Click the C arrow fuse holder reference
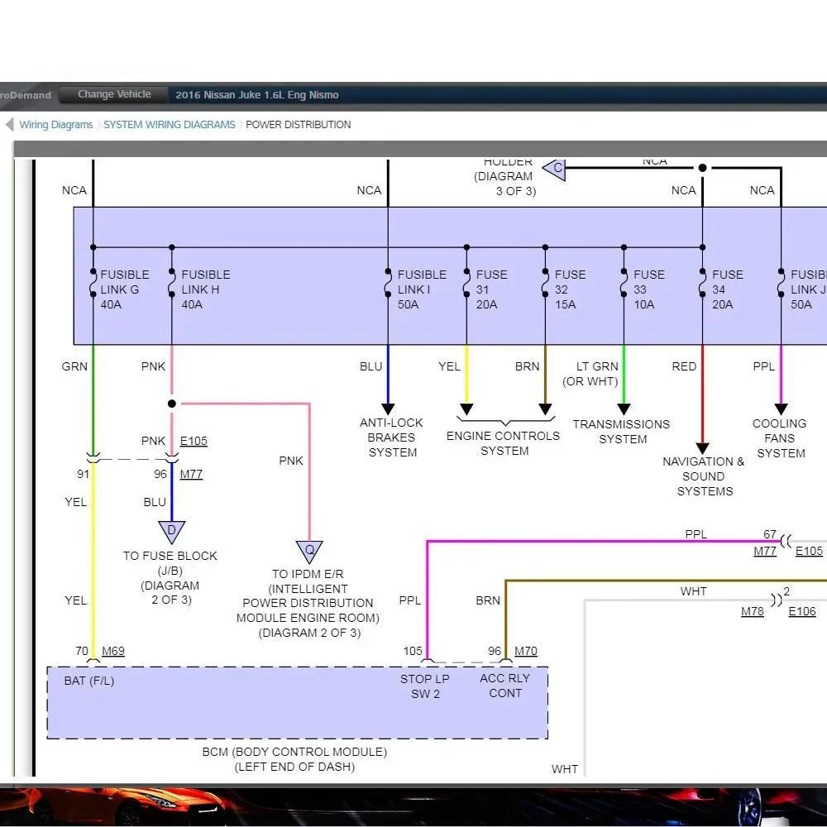This screenshot has width=827, height=827. point(554,169)
